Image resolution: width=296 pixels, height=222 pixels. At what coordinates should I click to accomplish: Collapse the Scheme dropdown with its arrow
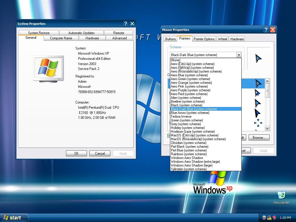[x=238, y=55]
